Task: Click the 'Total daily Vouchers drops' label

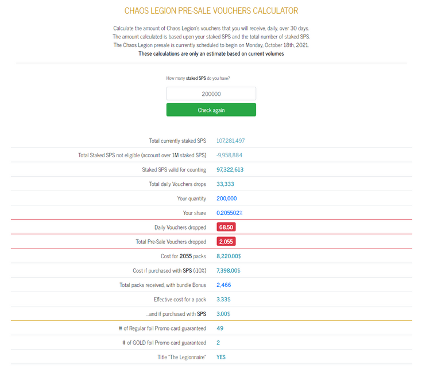Action: click(177, 184)
